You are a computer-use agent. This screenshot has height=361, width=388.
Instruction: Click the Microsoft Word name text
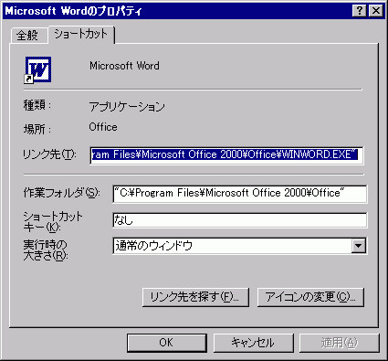(124, 66)
